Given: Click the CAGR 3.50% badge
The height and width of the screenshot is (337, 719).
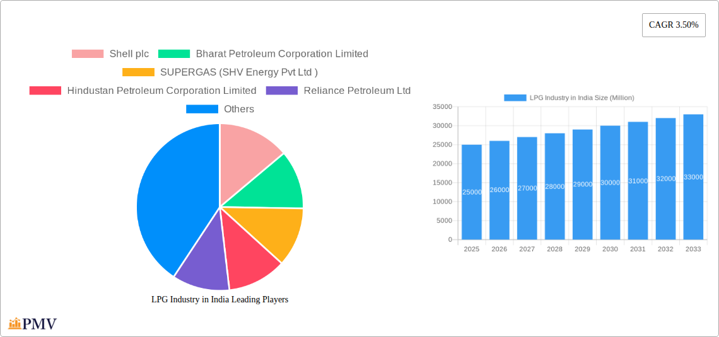Looking at the screenshot, I should pos(674,25).
